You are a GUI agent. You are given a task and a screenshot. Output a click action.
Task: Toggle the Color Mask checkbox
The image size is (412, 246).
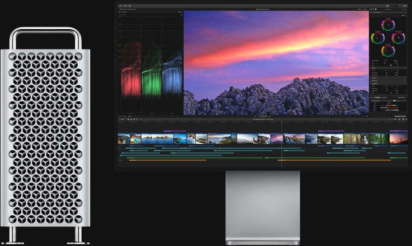[372, 100]
